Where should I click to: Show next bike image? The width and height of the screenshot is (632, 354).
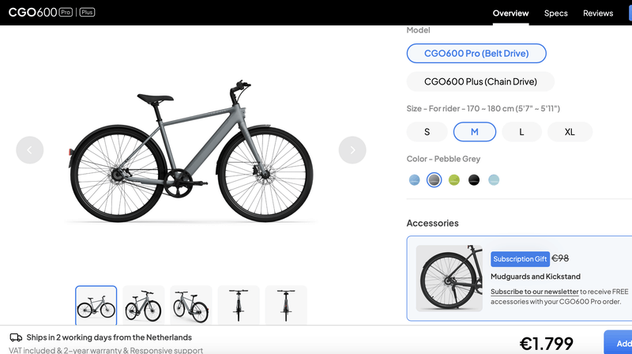tap(352, 150)
